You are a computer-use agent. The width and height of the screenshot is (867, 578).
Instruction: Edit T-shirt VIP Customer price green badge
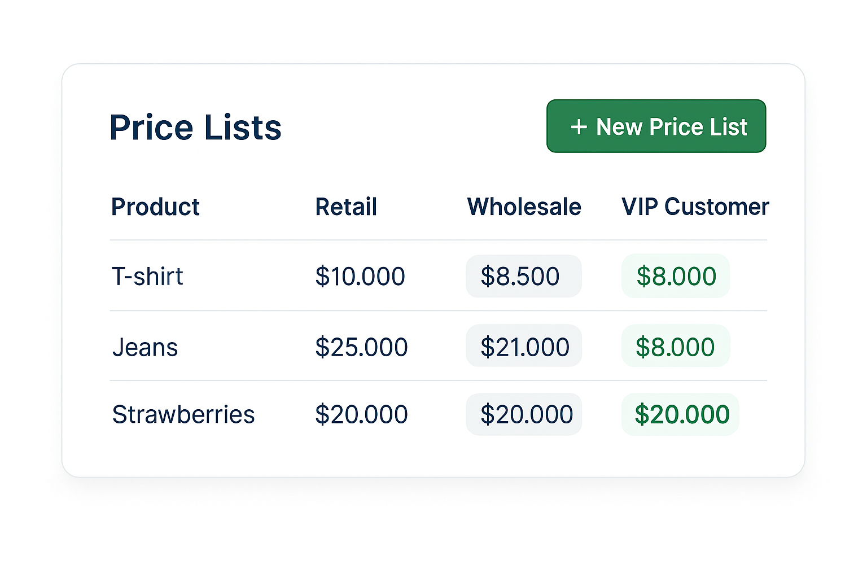676,277
